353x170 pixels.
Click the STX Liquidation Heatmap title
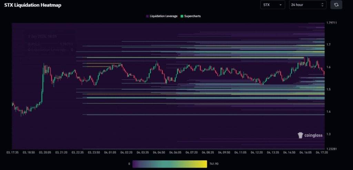(x=33, y=5)
